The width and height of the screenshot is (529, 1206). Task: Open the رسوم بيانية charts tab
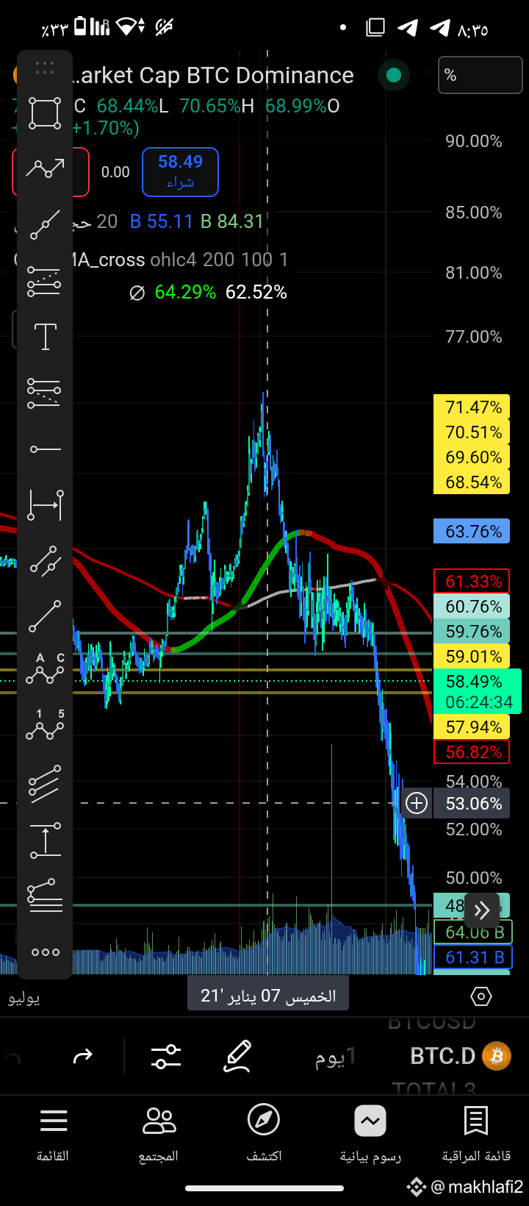(370, 1136)
